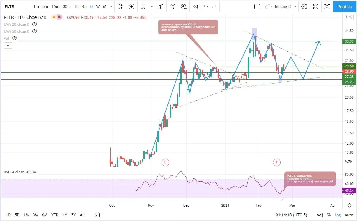Start bar Replay with the rewind icon
This screenshot has height=221, width=357.
(195, 6)
